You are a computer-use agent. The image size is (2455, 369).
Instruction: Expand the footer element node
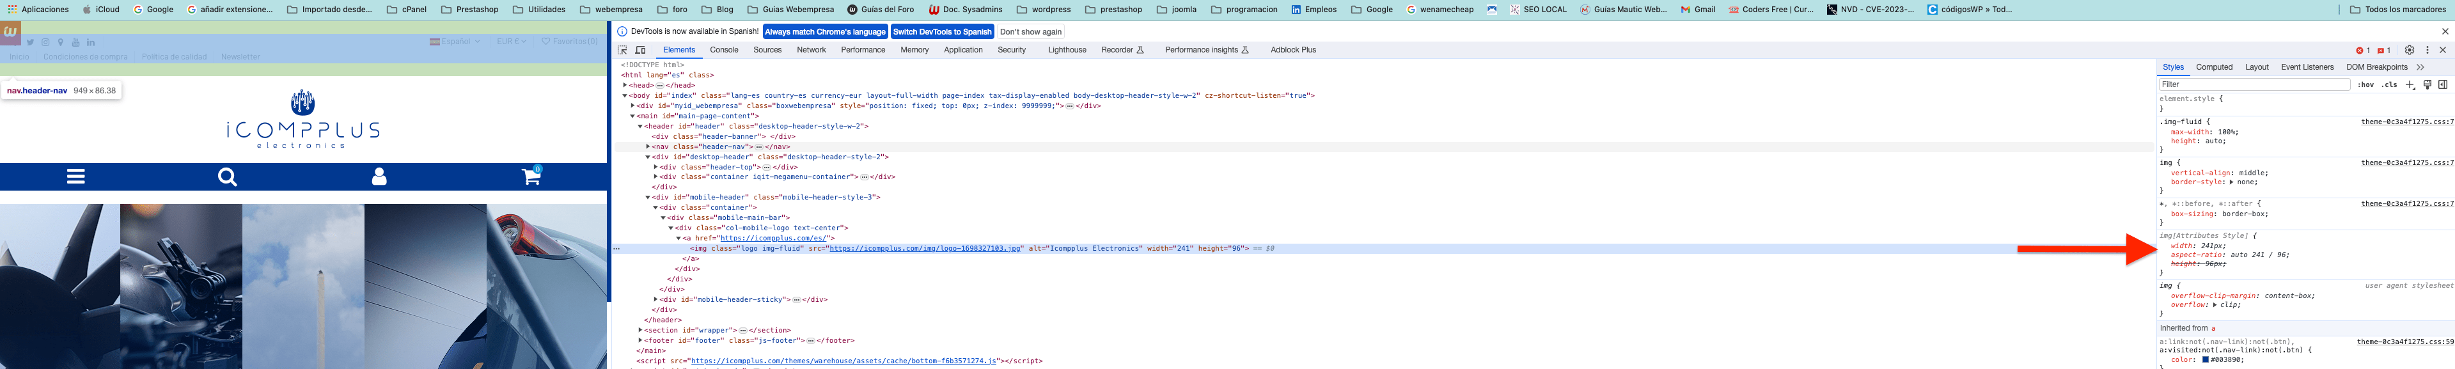[x=640, y=340]
